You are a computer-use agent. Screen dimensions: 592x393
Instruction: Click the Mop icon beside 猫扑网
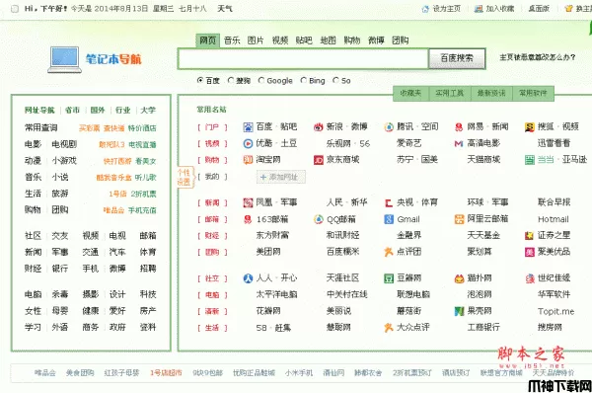point(459,278)
